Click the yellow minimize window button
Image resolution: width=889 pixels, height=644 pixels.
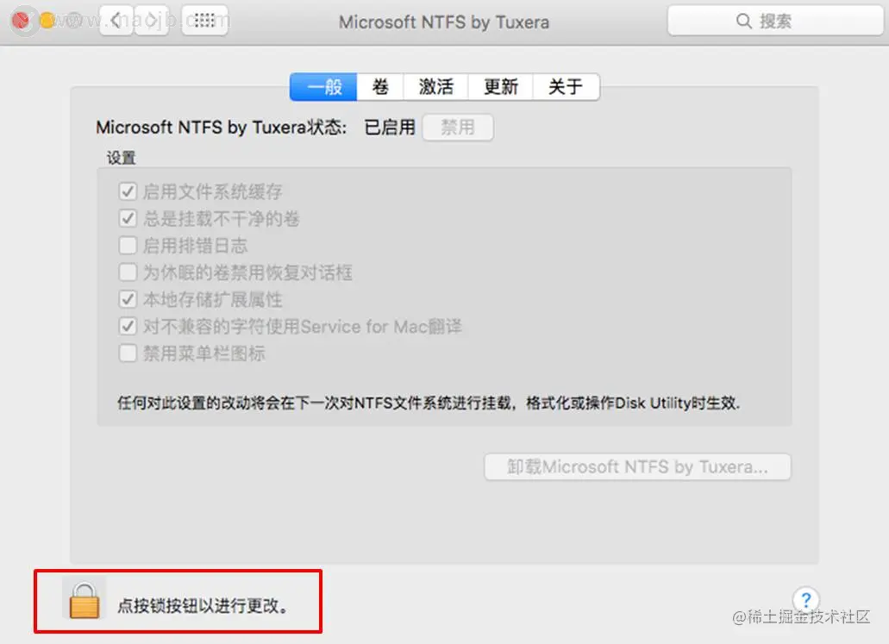[x=48, y=21]
